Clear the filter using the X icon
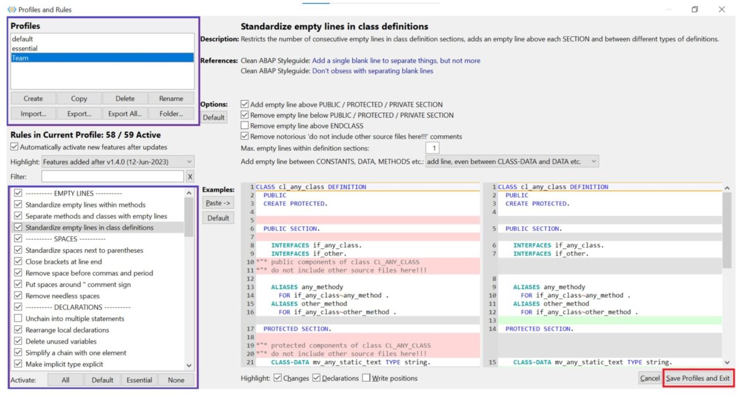Viewport: 737px width, 395px height. pyautogui.click(x=190, y=176)
